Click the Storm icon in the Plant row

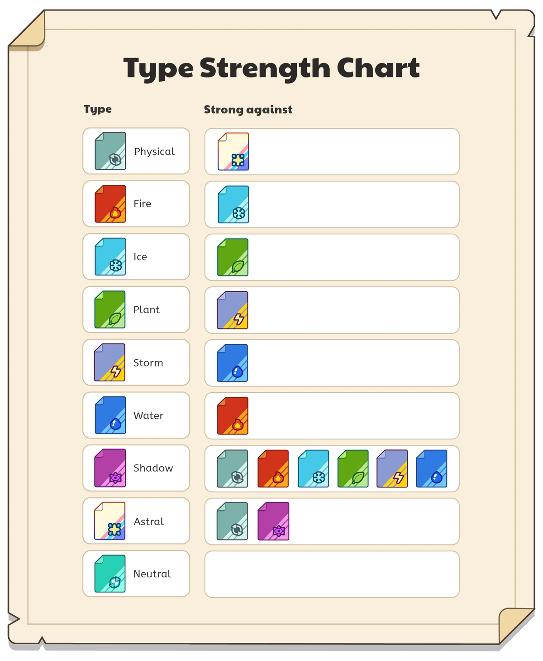point(233,310)
